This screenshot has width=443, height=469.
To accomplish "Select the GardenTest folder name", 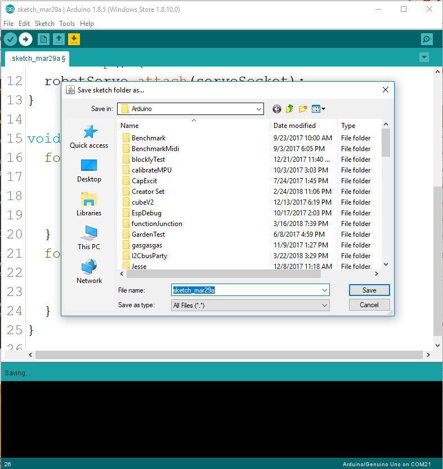I will tap(148, 235).
